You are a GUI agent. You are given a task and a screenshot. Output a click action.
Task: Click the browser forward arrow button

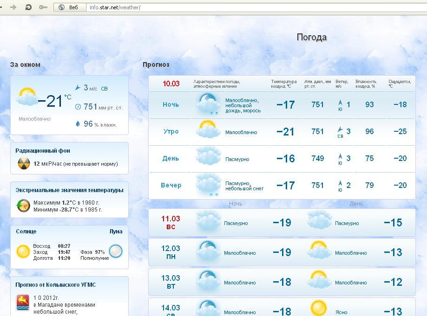[13, 7]
